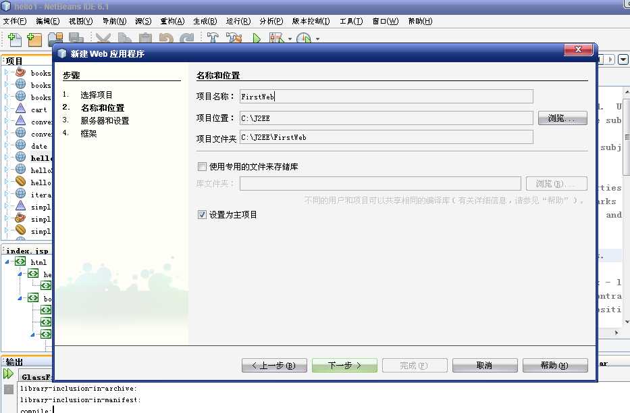630x413 pixels.
Task: Close the 新建 Web 应用程序 dialog
Action: pyautogui.click(x=578, y=49)
